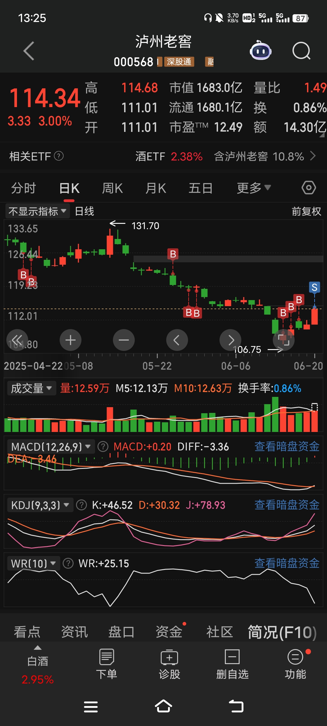Open the KDJ(9,3,3) indicator dropdown
The width and height of the screenshot is (327, 726).
click(x=40, y=505)
